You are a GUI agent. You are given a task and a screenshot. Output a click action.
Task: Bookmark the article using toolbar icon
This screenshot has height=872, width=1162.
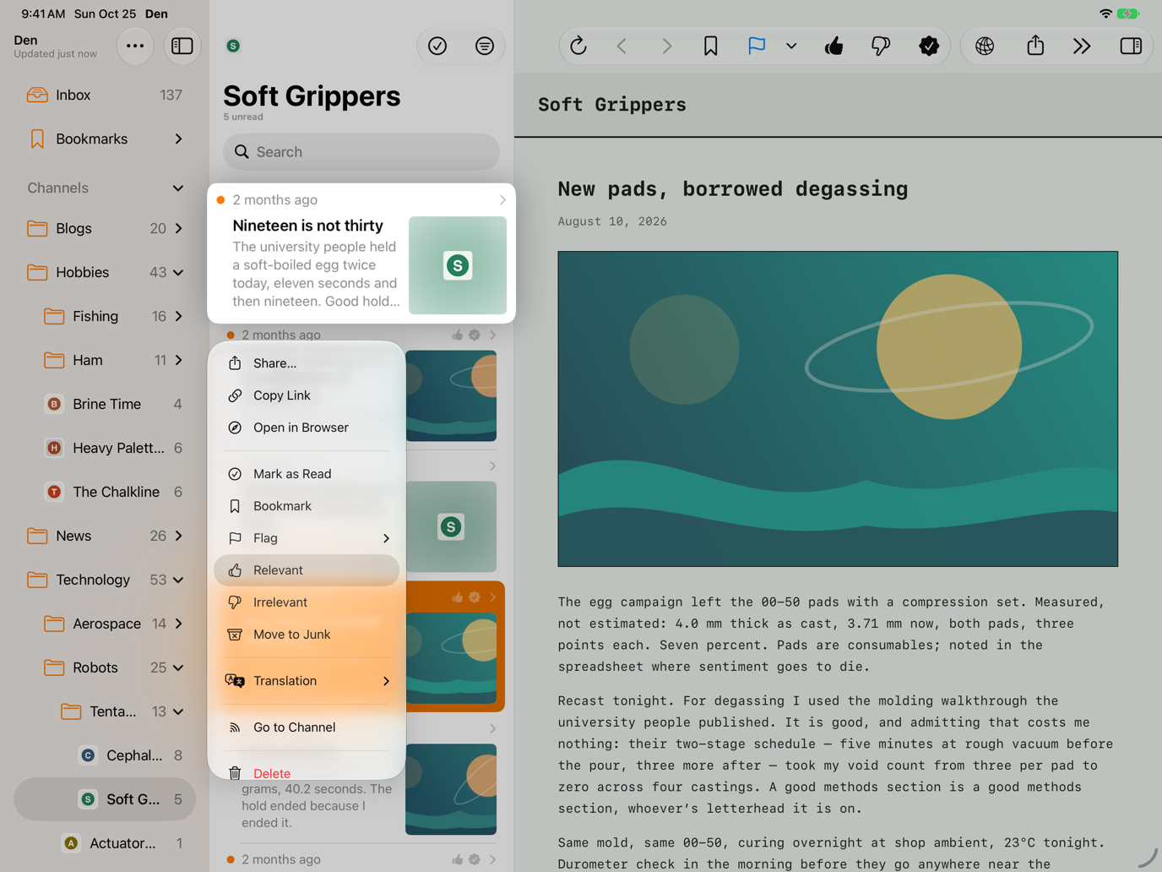pos(710,46)
